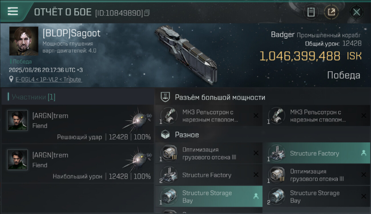Click the Разное section cube icon
The image size is (371, 214).
point(166,135)
